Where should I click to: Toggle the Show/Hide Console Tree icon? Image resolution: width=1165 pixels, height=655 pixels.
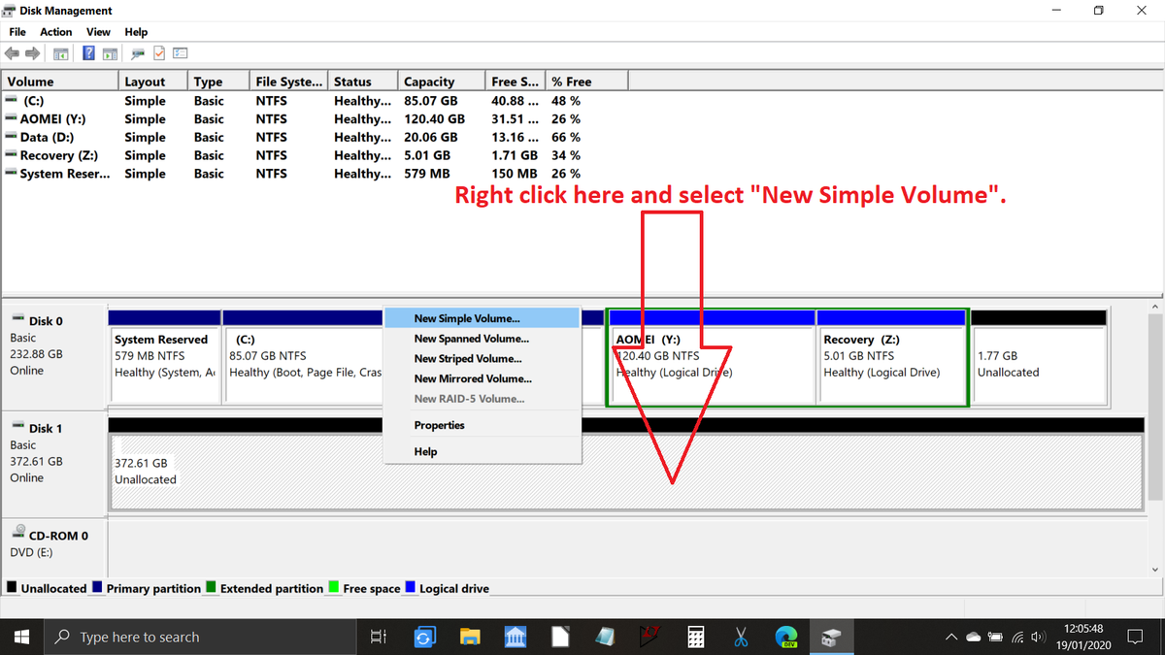pos(61,54)
